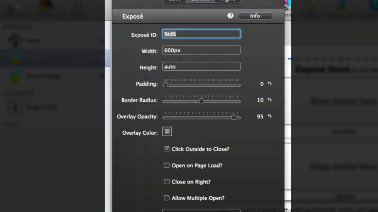Click the Border Radius value 10

click(x=260, y=100)
